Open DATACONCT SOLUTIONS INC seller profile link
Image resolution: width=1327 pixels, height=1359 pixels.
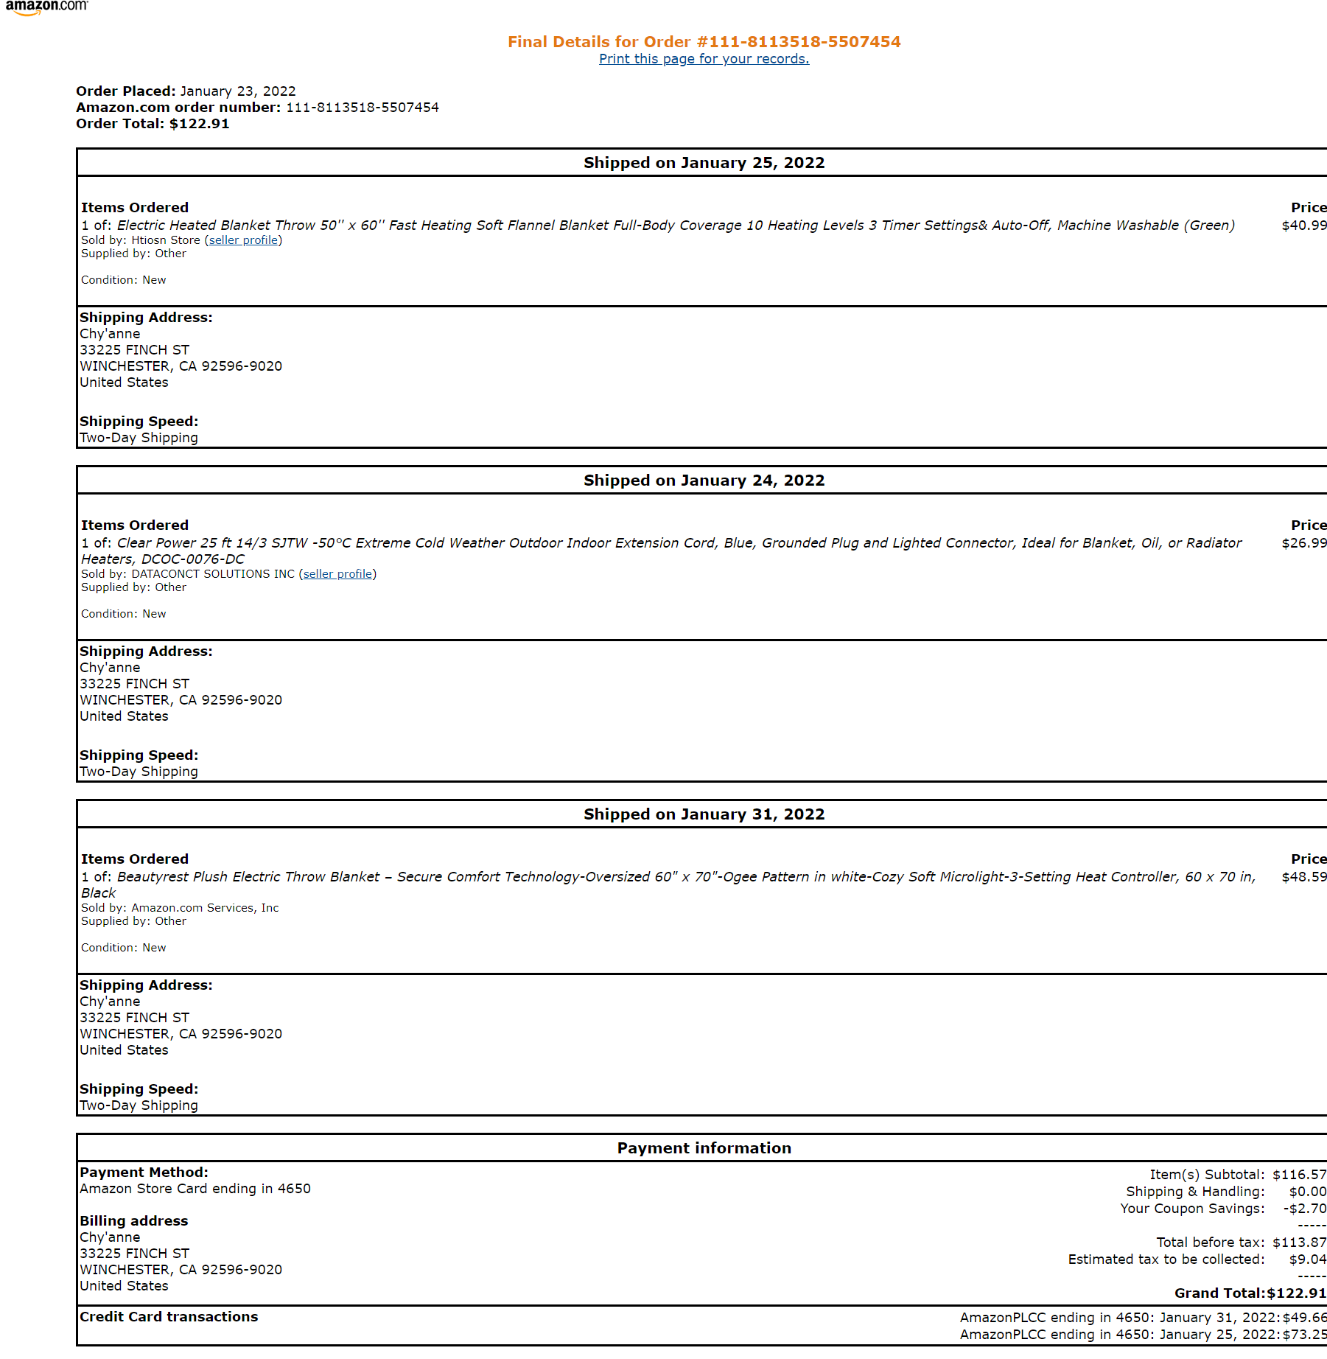(337, 574)
